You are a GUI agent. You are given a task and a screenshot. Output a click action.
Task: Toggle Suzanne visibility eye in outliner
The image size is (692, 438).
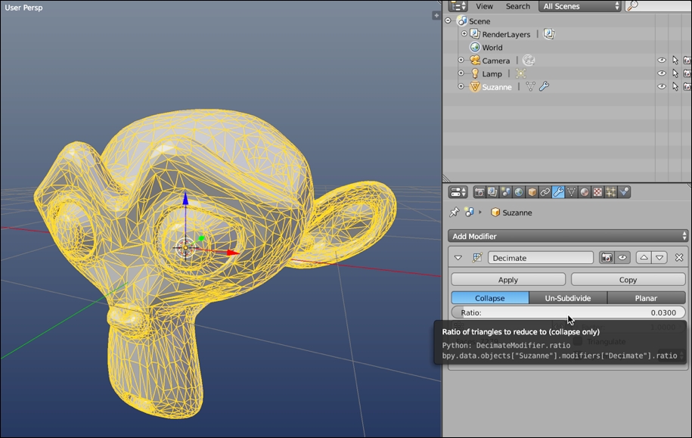662,86
